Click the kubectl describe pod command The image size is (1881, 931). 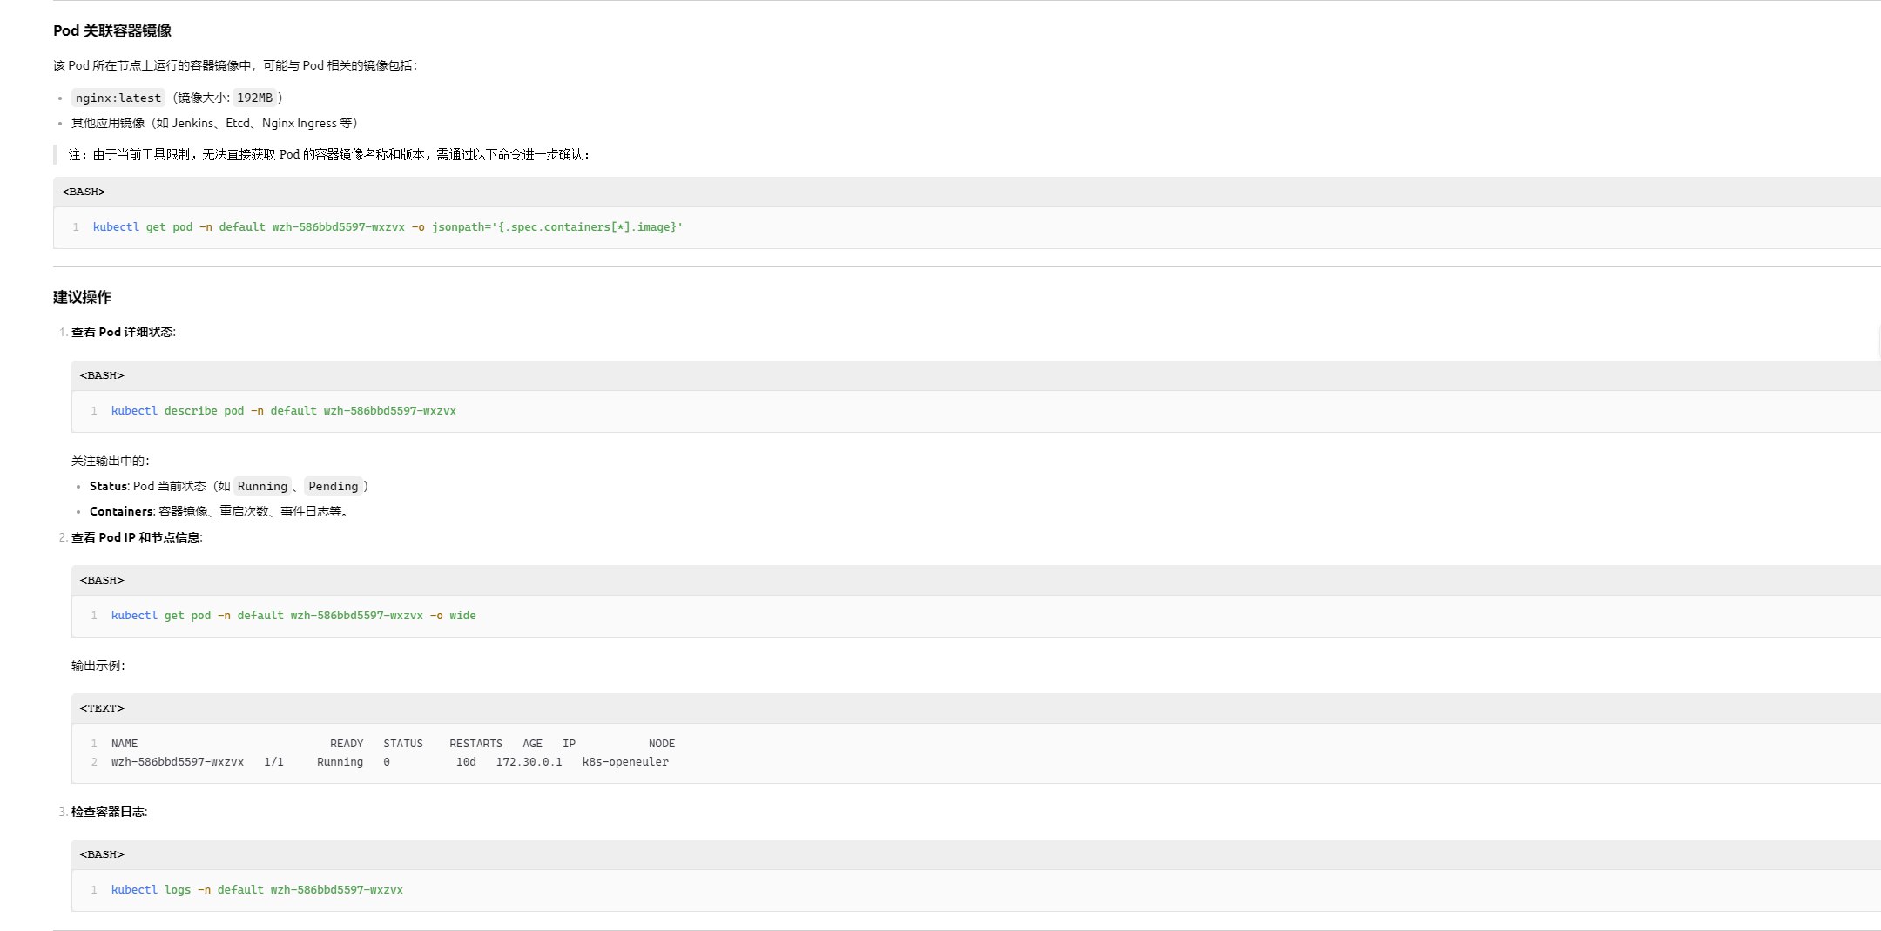[x=283, y=411]
